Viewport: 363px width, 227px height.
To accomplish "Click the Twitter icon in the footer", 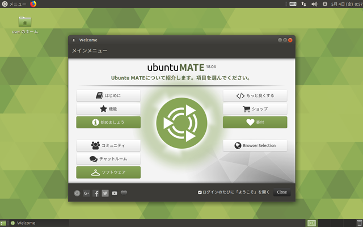I will coord(105,193).
